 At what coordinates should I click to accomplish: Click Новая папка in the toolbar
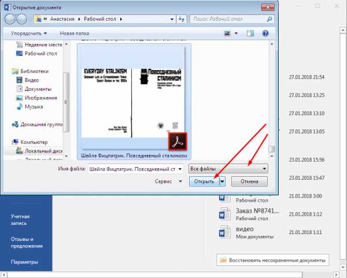[75, 34]
